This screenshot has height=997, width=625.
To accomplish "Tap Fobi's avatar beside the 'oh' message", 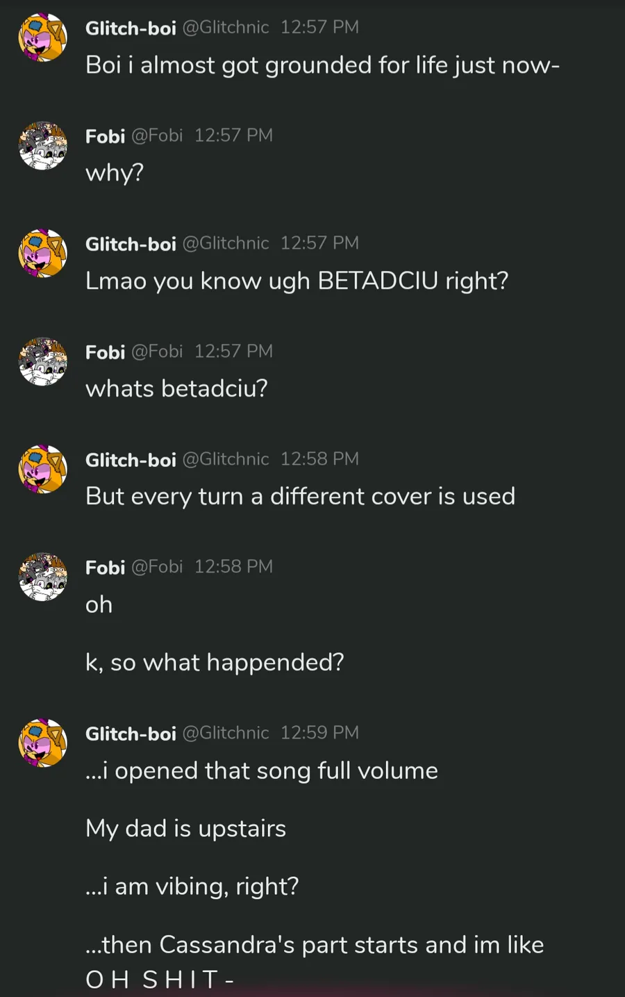I will (42, 577).
